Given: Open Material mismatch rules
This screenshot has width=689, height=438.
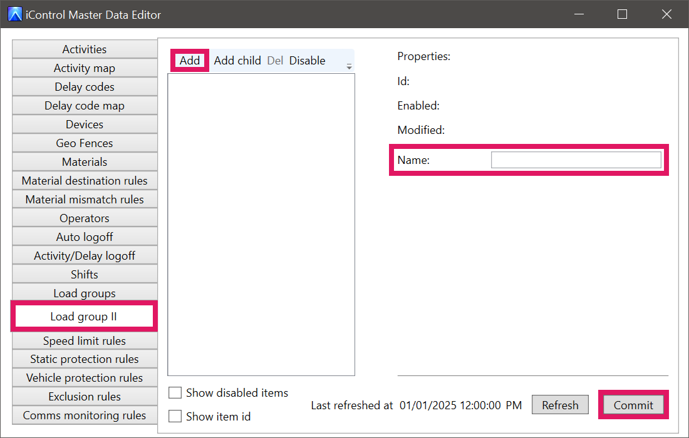Looking at the screenshot, I should click(x=85, y=199).
